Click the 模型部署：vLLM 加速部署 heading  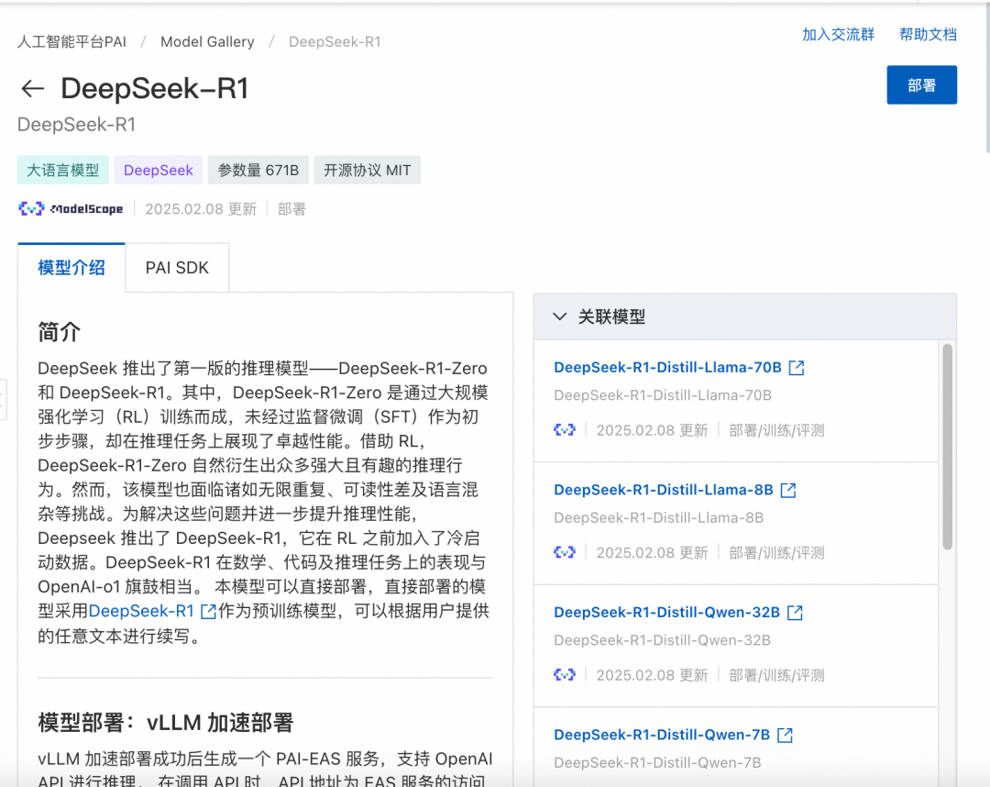pos(165,723)
